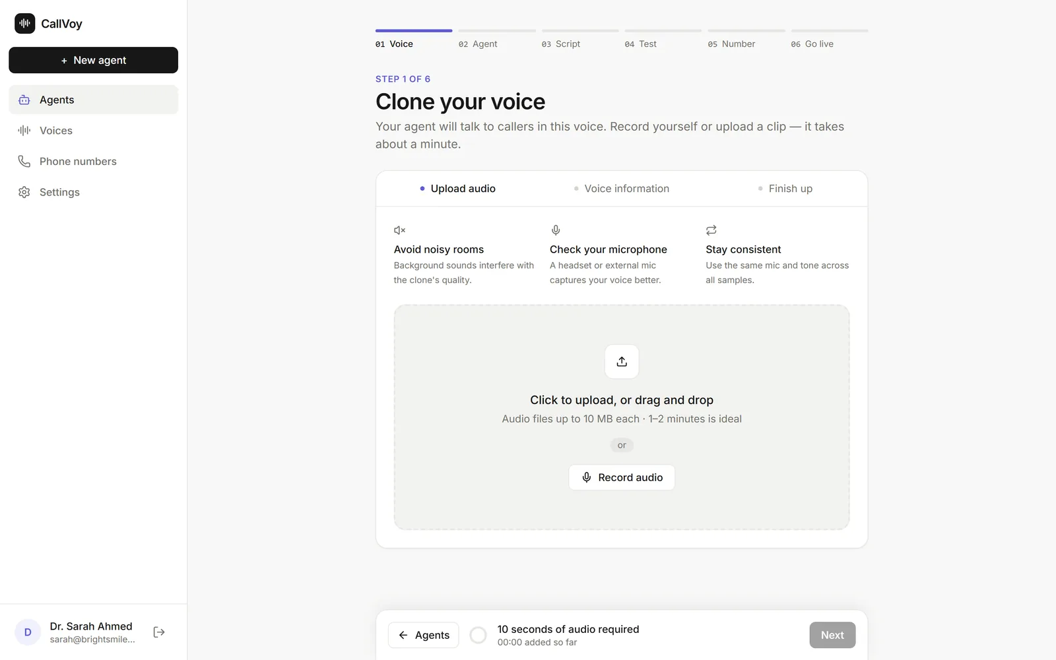Click the repeat icon above Stay consistent
Image resolution: width=1056 pixels, height=660 pixels.
point(711,230)
